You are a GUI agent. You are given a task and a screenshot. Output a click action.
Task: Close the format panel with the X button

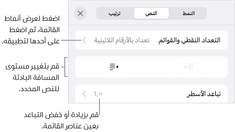click(80, 14)
